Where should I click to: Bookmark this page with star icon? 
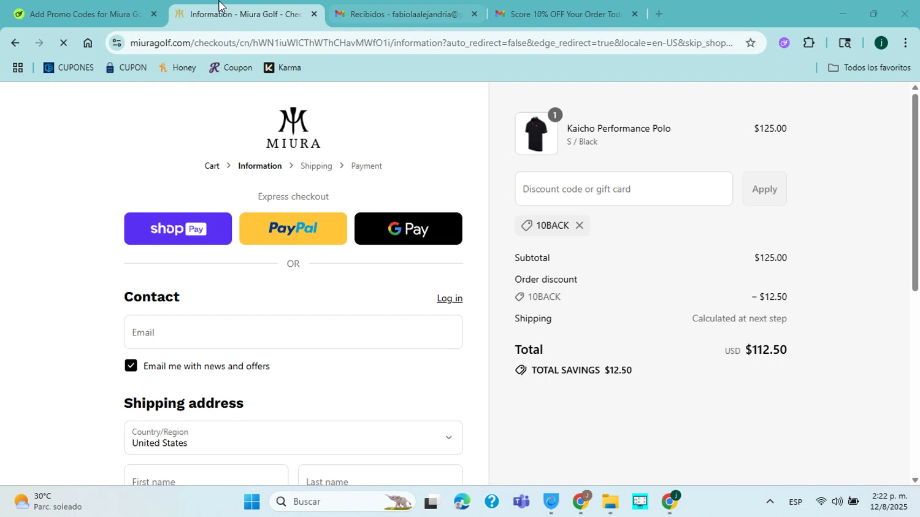click(x=750, y=43)
